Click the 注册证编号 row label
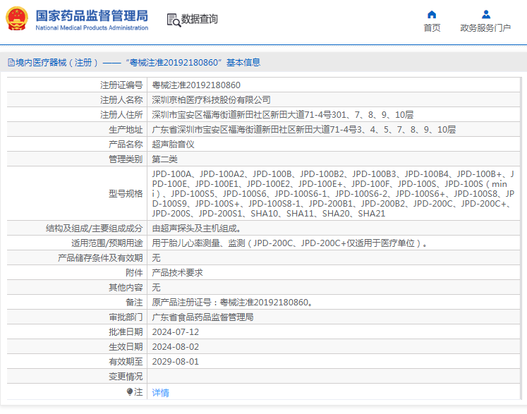Image resolution: width=527 pixels, height=414 pixels. 121,85
